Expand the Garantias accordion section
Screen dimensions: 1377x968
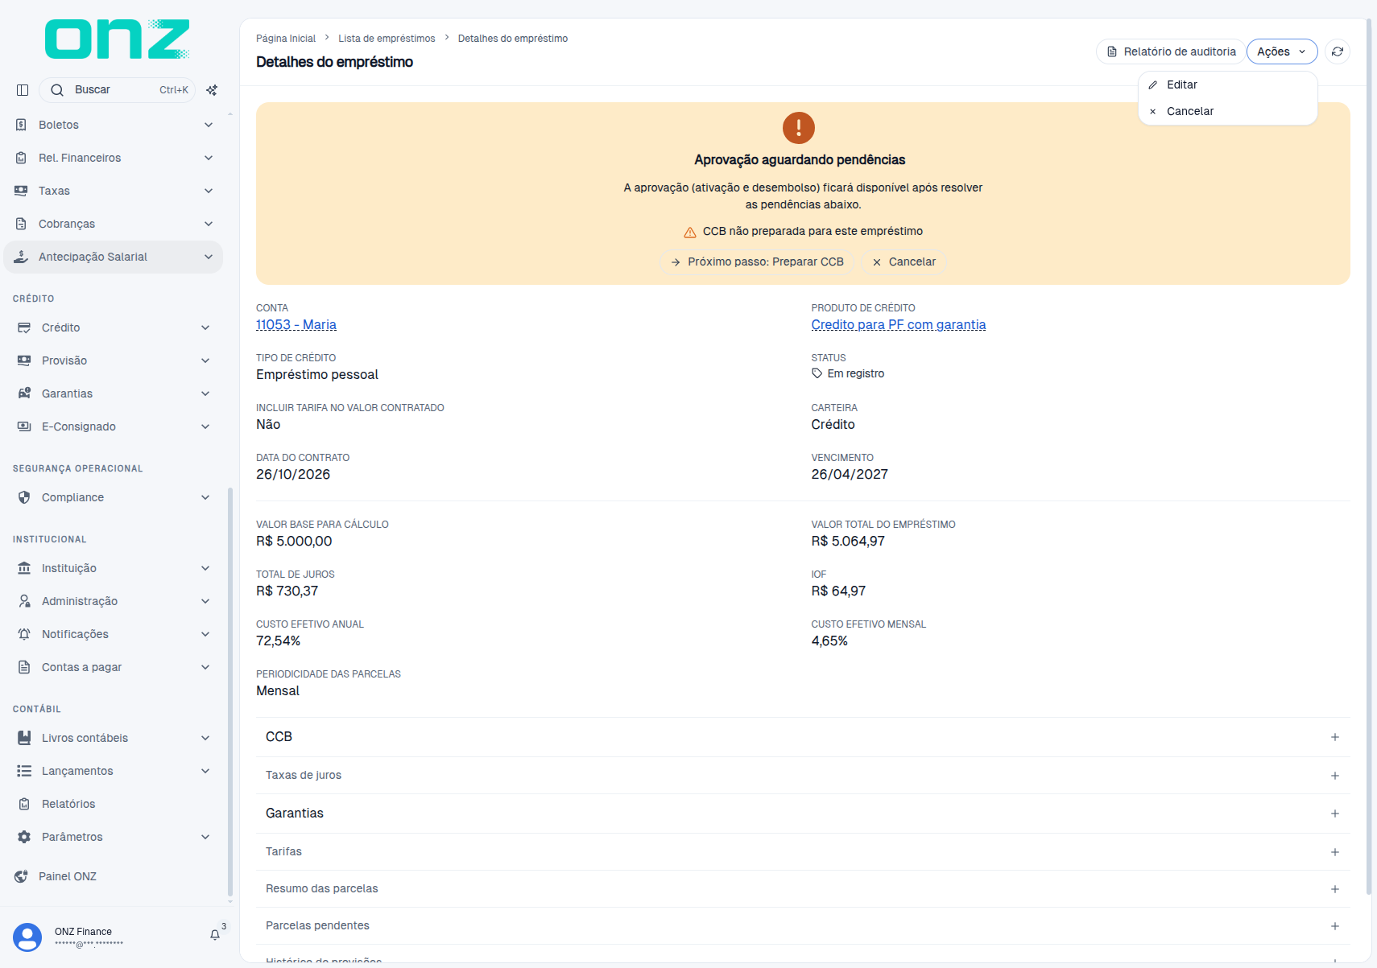click(803, 814)
